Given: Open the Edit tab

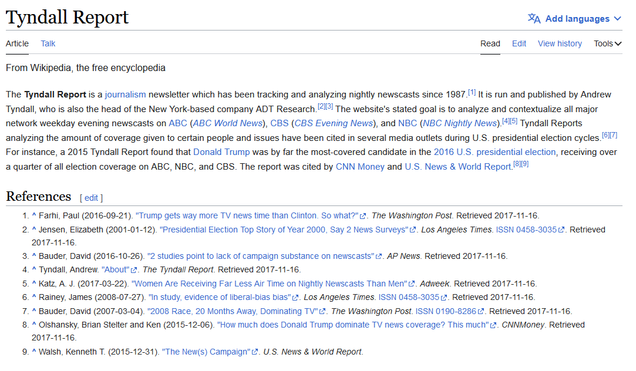Looking at the screenshot, I should click(x=519, y=44).
